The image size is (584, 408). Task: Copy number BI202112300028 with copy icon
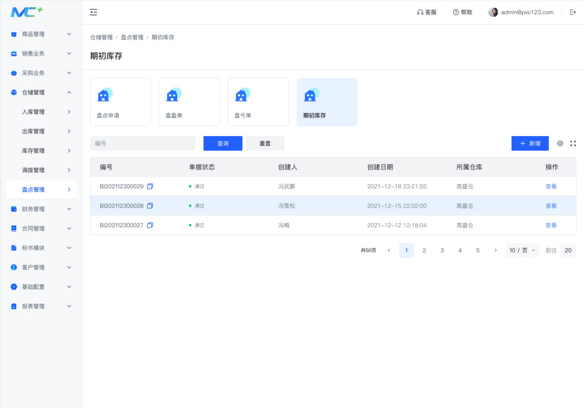[x=150, y=206]
